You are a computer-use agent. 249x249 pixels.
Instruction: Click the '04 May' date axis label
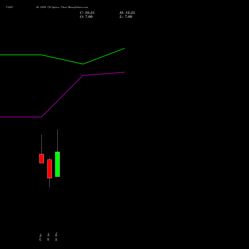pos(56,237)
